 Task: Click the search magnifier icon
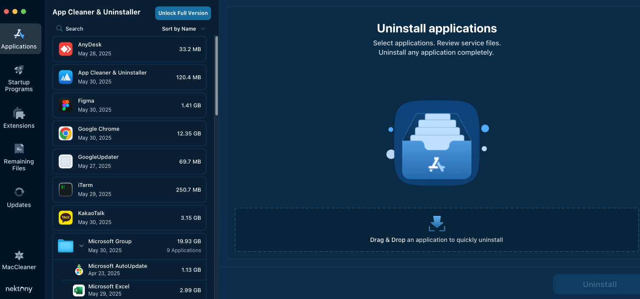click(x=59, y=29)
